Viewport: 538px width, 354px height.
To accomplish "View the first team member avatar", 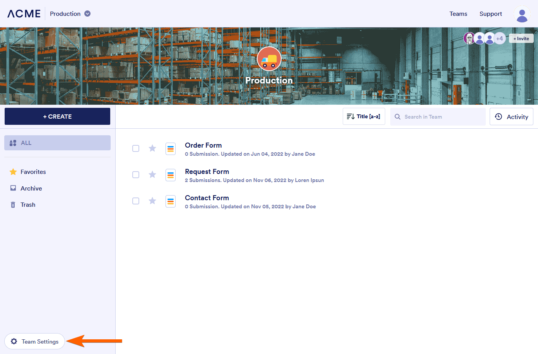I will click(x=470, y=38).
